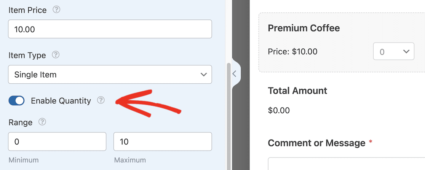Select the Premium Coffee field title in preview
The image size is (425, 170).
coord(304,28)
